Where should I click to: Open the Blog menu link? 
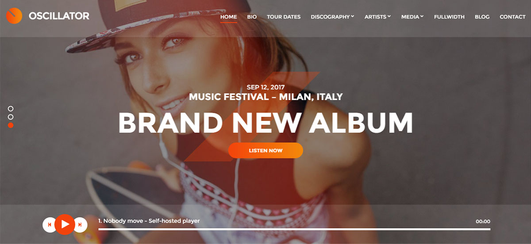(482, 17)
